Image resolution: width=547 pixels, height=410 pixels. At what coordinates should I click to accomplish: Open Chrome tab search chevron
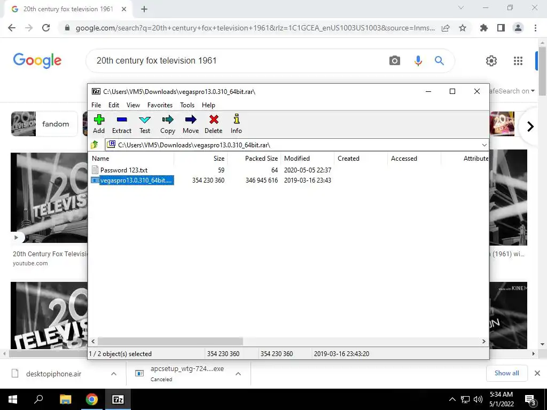click(x=461, y=7)
